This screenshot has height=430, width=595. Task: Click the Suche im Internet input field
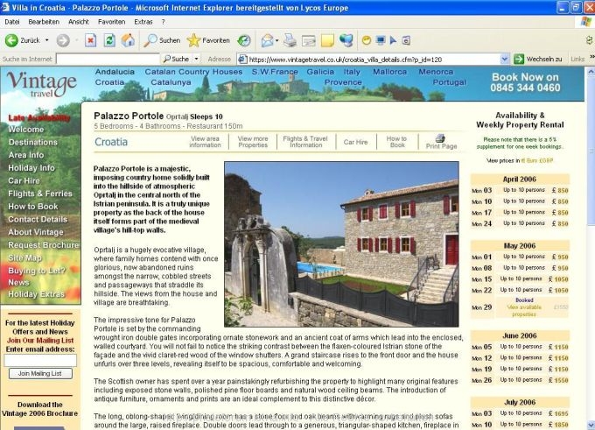click(x=108, y=59)
